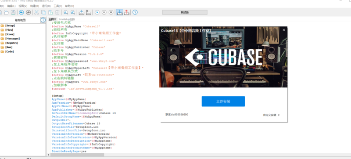Click the left arrow of editor horizontal scrollbar
351x159 pixels.
click(x=49, y=155)
